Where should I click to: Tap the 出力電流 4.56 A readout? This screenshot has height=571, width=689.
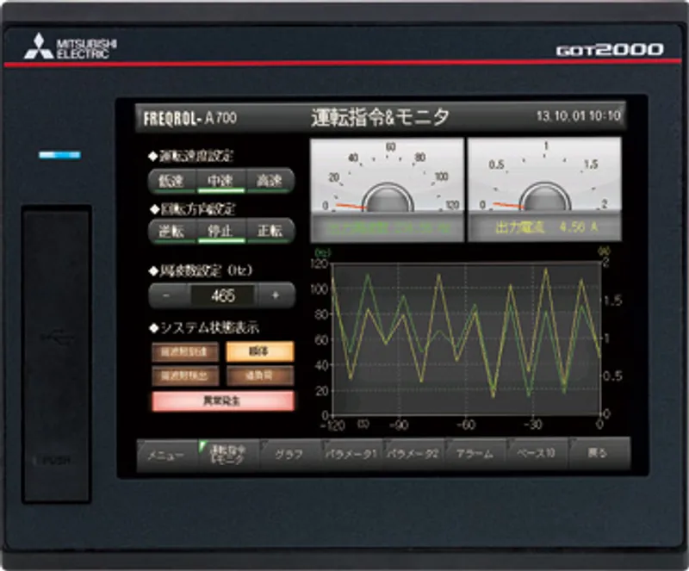[x=546, y=227]
